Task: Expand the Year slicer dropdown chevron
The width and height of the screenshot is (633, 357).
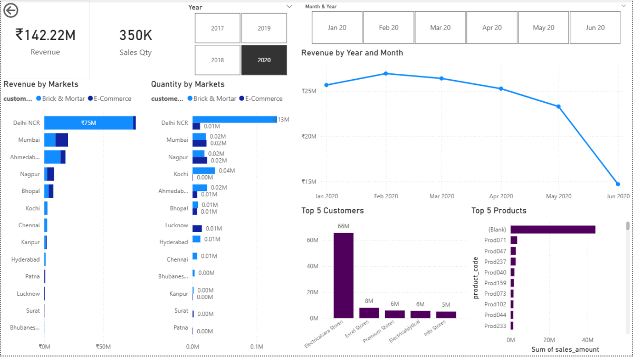Action: pos(289,6)
